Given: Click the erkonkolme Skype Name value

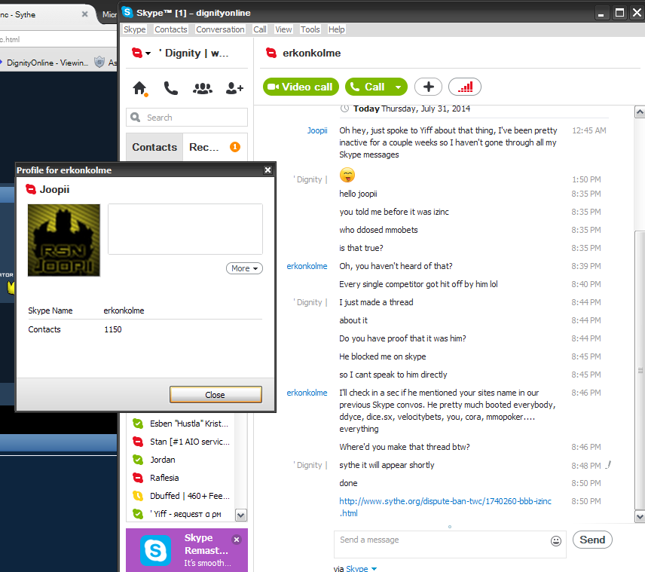Looking at the screenshot, I should coord(124,310).
